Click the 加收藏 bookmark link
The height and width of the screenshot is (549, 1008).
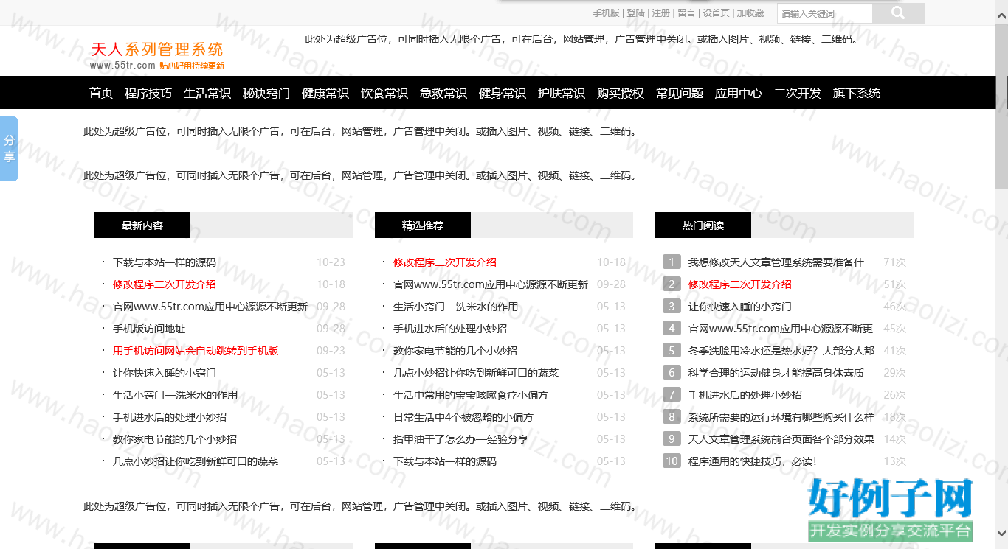750,13
